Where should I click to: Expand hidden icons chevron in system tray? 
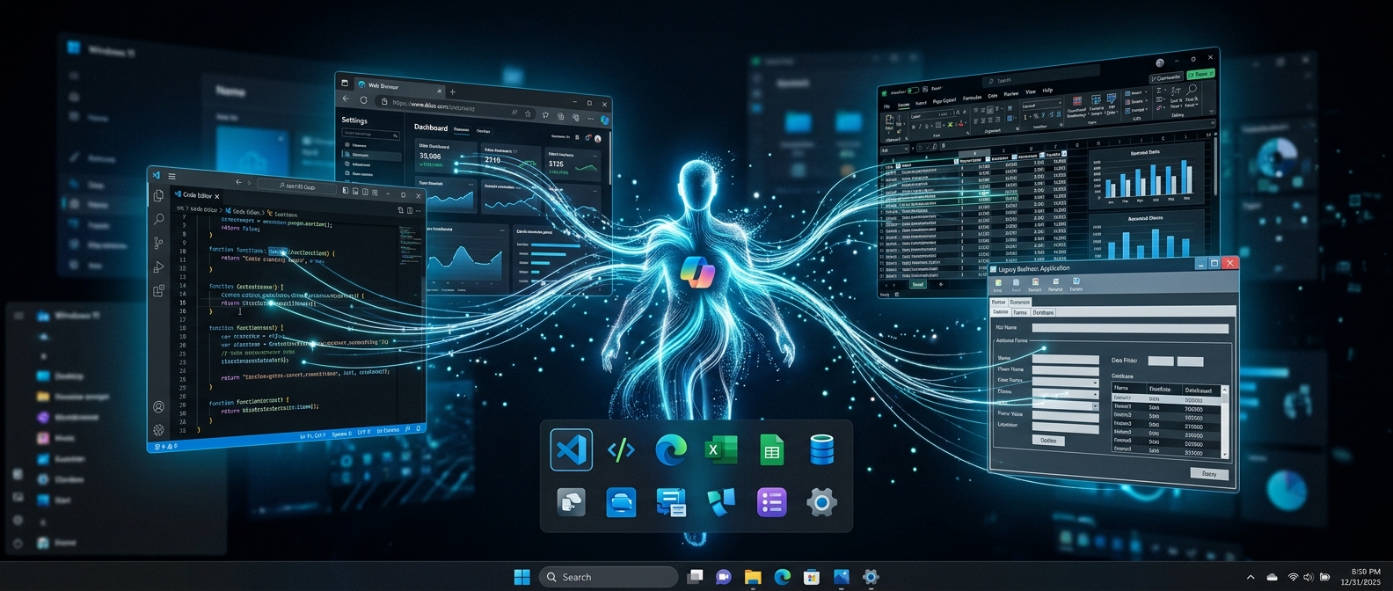(1251, 577)
